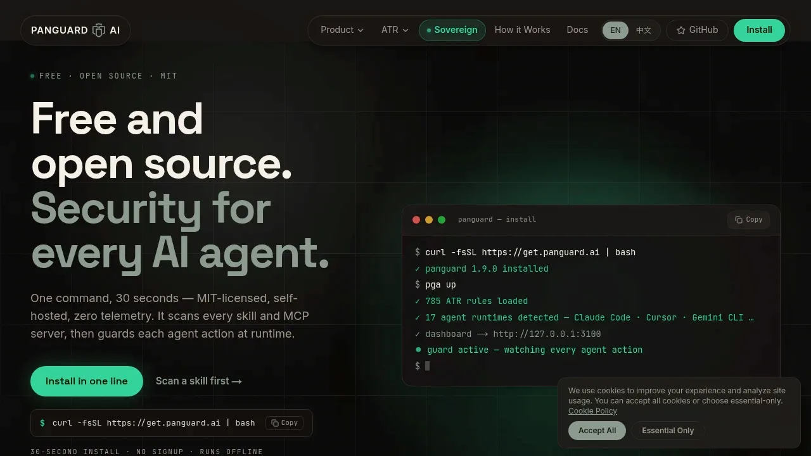Click the yellow terminal window dot

coord(429,220)
